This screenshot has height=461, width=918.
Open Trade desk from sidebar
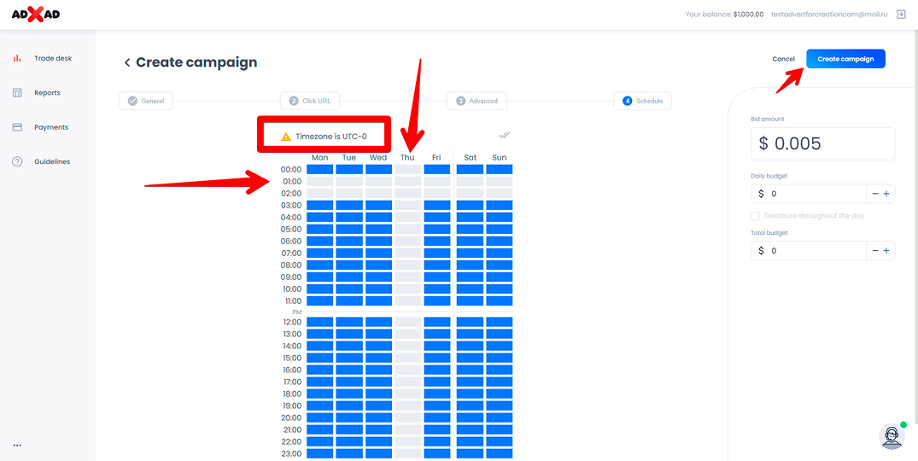pyautogui.click(x=52, y=59)
